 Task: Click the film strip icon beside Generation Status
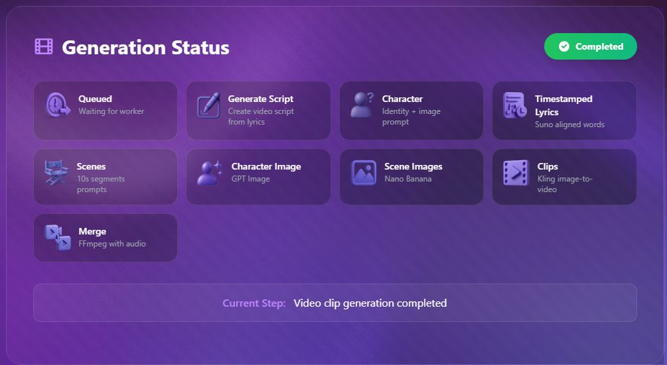pos(44,46)
